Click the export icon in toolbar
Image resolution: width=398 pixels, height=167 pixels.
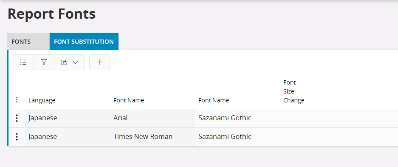(64, 62)
